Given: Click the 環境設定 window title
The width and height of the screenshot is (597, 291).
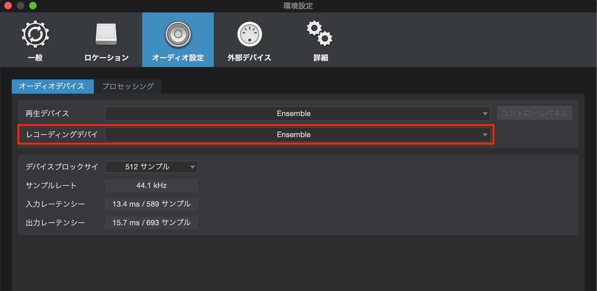Looking at the screenshot, I should [298, 6].
